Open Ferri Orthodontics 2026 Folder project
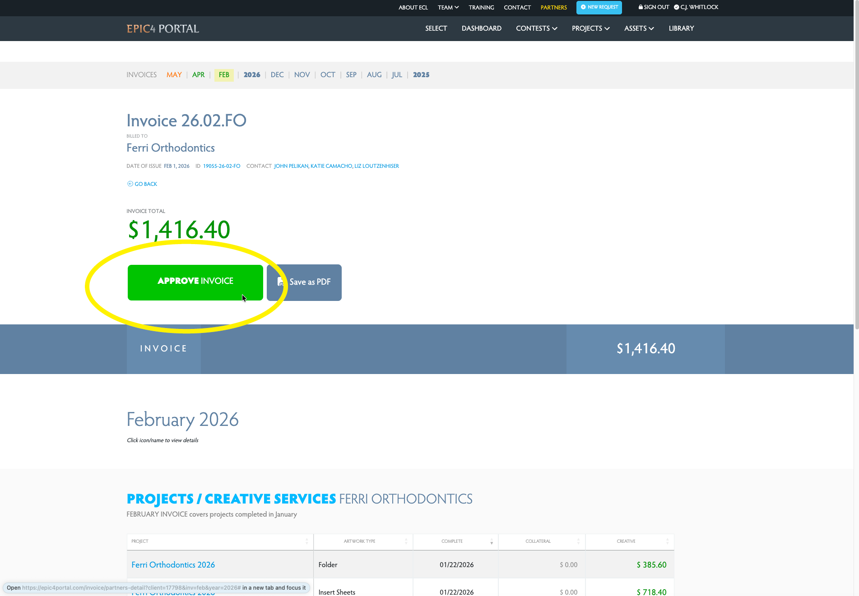859x596 pixels. click(x=173, y=565)
